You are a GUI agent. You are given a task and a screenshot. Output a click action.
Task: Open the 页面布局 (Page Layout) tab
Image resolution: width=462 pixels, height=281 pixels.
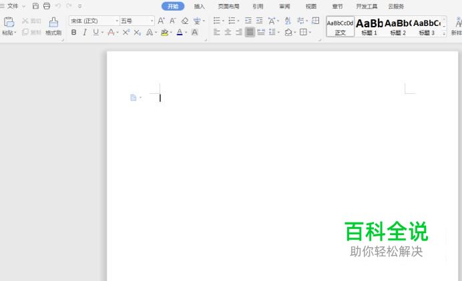coord(228,6)
